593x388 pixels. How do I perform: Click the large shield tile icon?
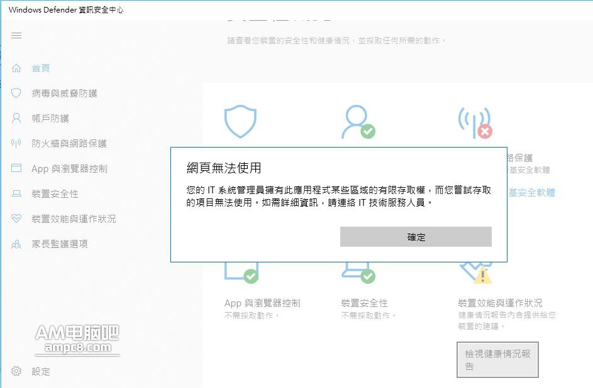click(240, 121)
